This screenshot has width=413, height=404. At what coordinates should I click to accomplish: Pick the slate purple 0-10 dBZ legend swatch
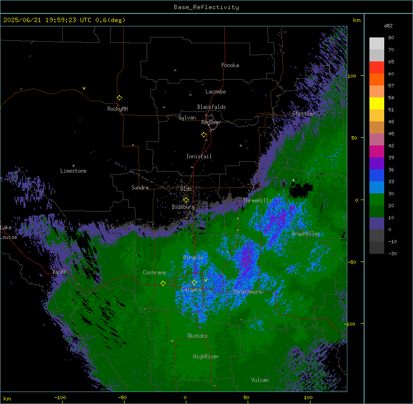[377, 224]
